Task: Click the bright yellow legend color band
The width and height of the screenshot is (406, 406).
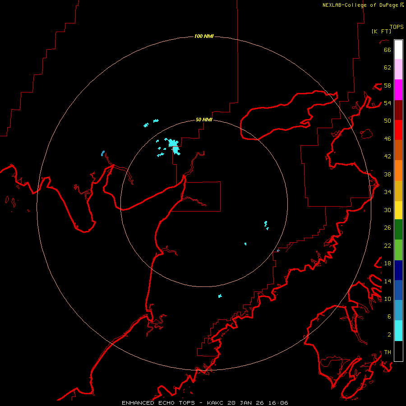Action: [398, 210]
